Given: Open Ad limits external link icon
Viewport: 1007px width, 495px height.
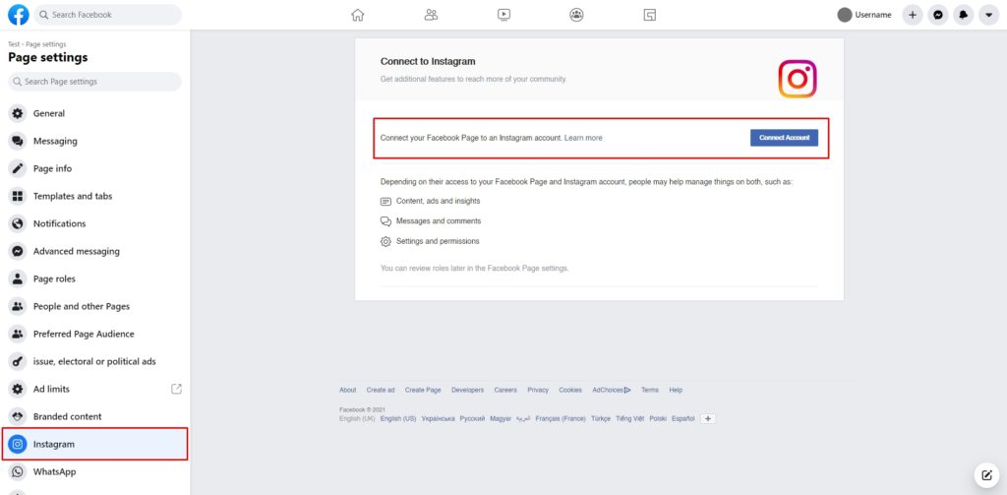Looking at the screenshot, I should pos(177,389).
